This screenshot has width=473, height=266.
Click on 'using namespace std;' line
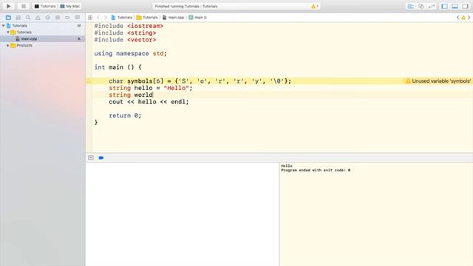130,54
